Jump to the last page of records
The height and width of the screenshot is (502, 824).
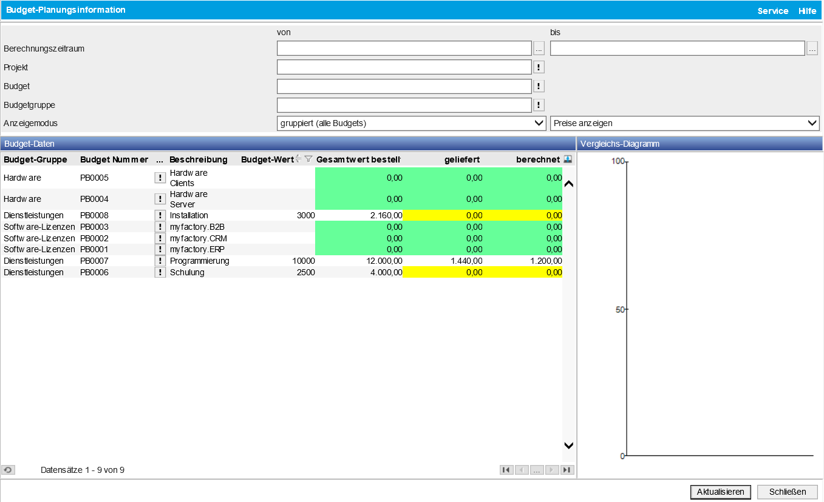click(567, 470)
